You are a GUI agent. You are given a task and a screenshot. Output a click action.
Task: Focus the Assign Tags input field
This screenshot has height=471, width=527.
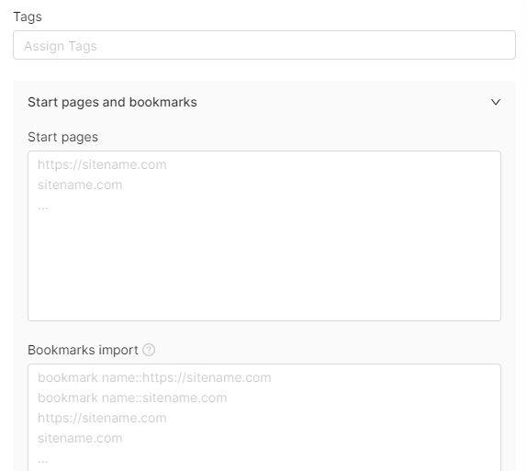pyautogui.click(x=264, y=45)
